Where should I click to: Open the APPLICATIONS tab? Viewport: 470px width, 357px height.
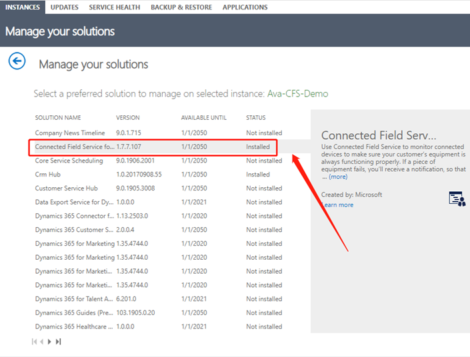(x=245, y=7)
